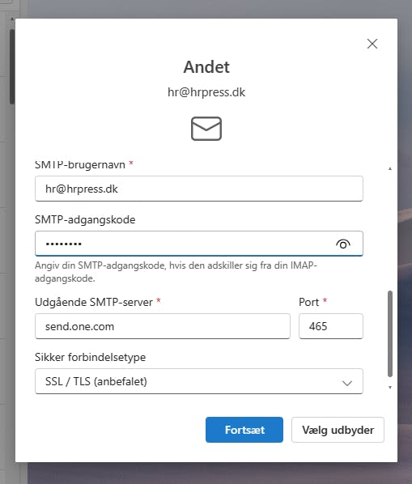
Task: Click the dialog scrollbar's down arrow
Action: coord(390,387)
